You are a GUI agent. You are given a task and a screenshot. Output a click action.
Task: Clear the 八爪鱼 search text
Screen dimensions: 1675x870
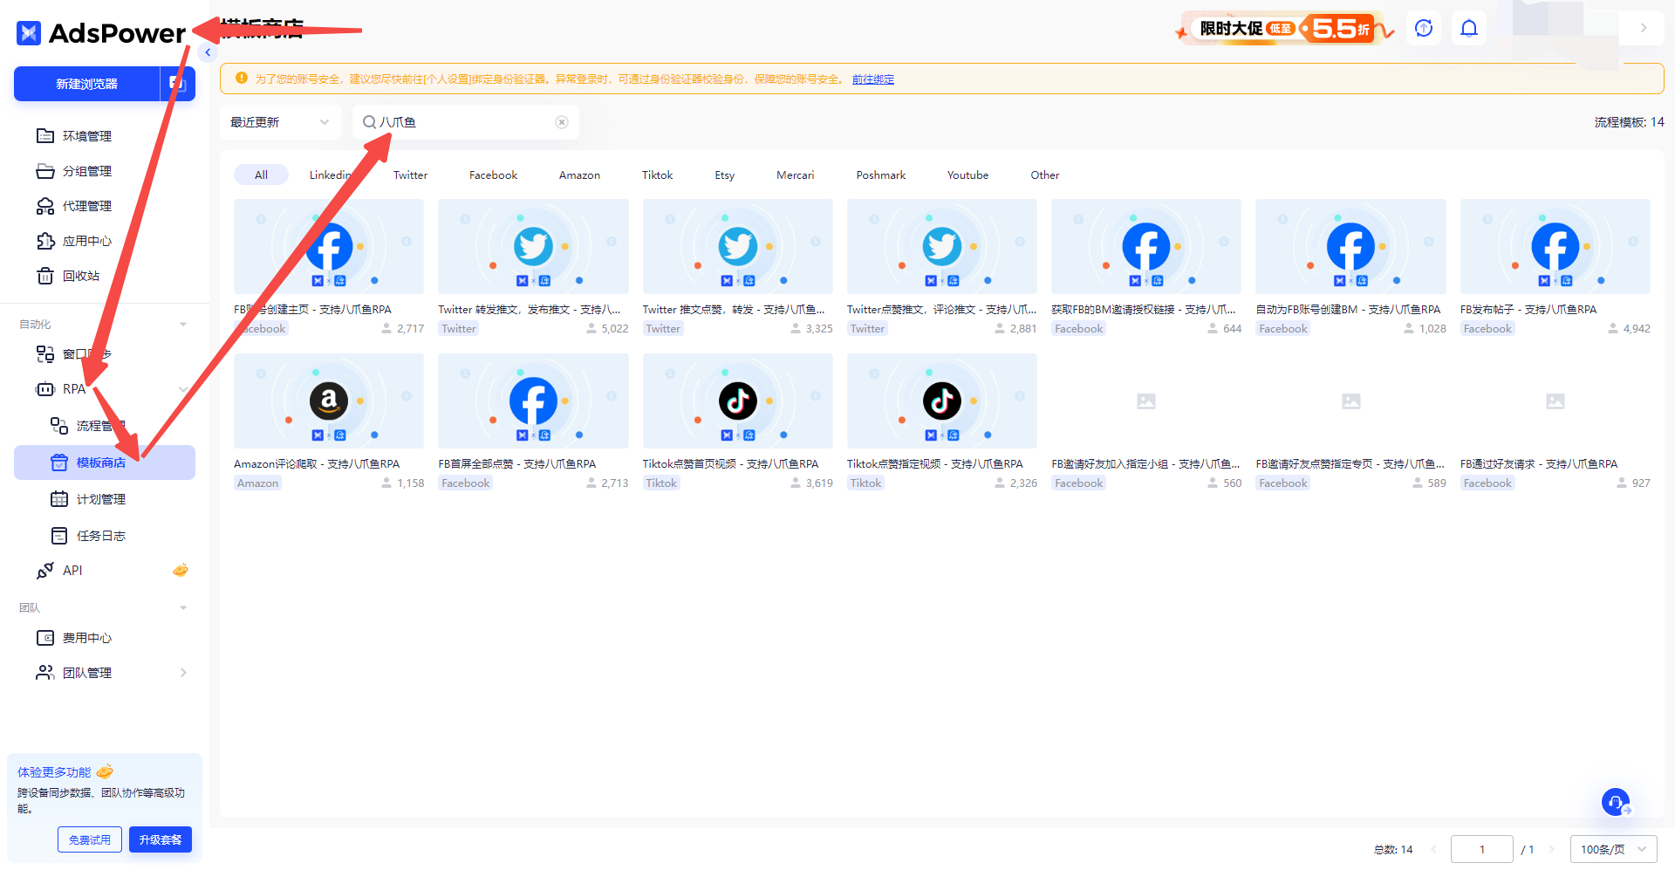(562, 122)
